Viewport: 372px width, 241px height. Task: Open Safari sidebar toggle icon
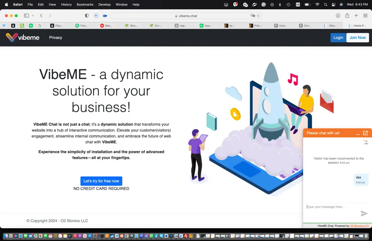[26, 16]
